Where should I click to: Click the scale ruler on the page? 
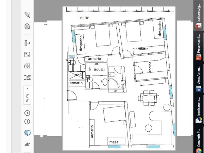pyautogui.click(x=120, y=10)
